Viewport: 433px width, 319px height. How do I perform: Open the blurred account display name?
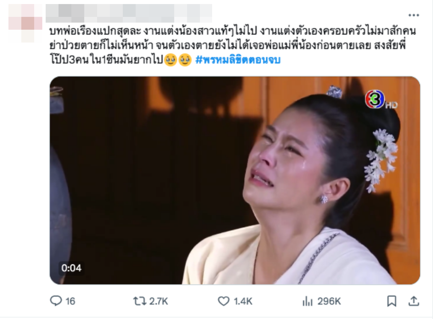coord(129,13)
